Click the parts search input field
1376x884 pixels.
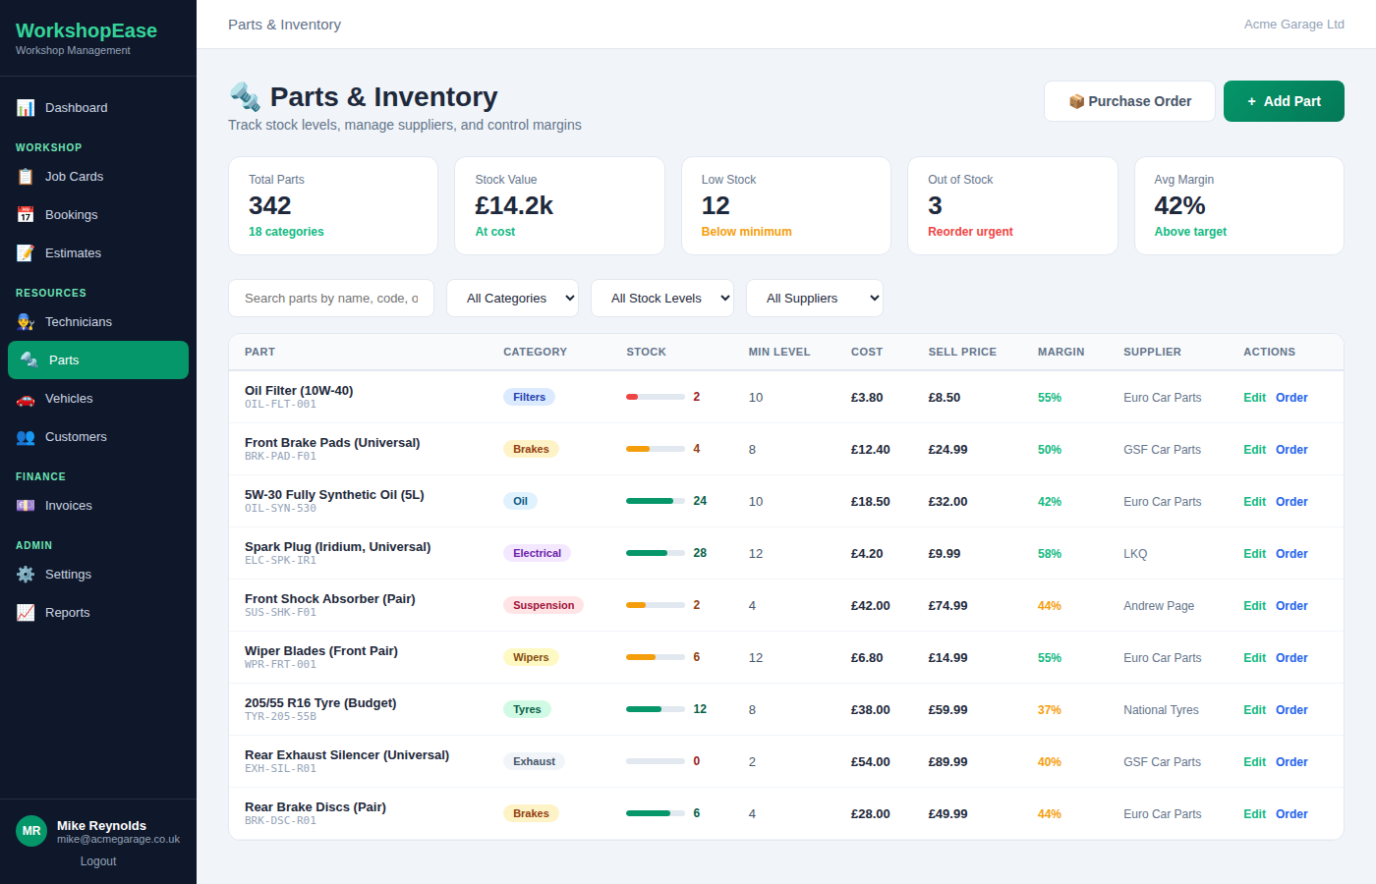point(331,298)
